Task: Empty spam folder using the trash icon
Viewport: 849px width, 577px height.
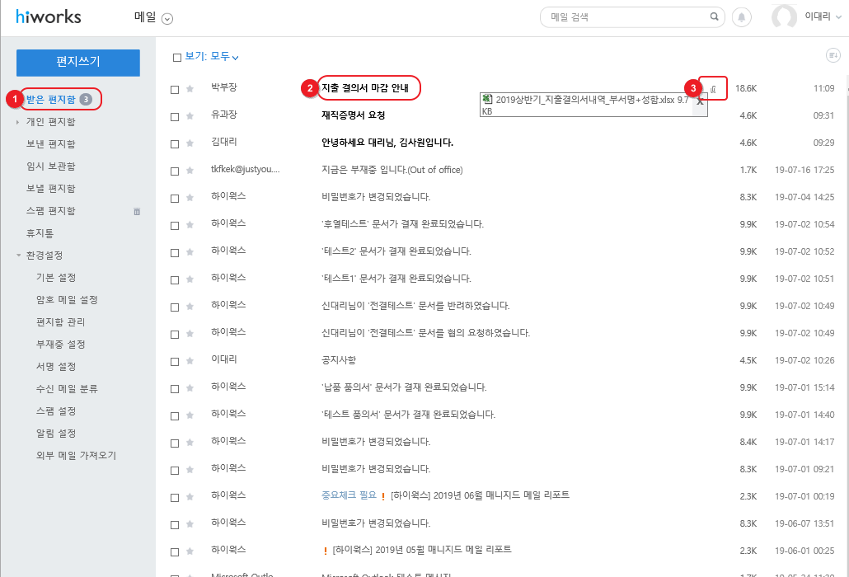Action: (138, 212)
